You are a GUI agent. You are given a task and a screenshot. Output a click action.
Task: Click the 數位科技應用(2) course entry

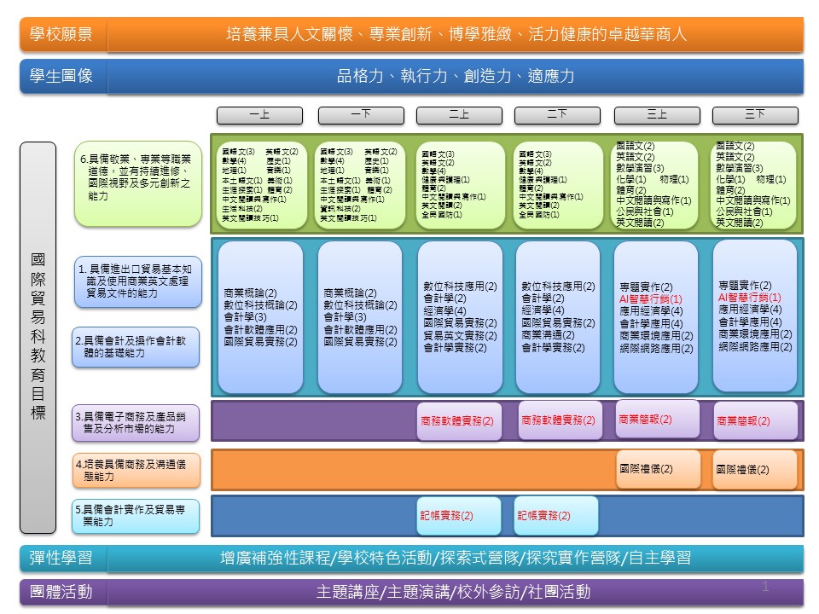coord(459,287)
